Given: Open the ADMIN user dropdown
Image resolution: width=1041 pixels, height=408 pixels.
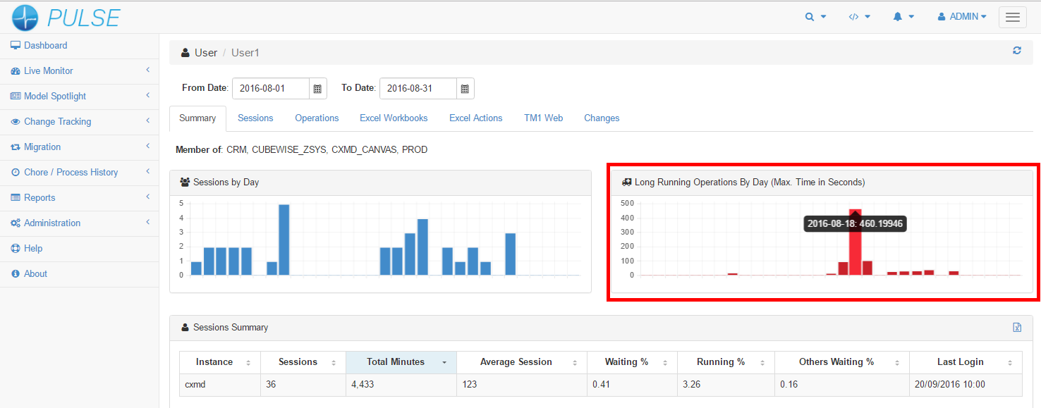Looking at the screenshot, I should pos(962,17).
